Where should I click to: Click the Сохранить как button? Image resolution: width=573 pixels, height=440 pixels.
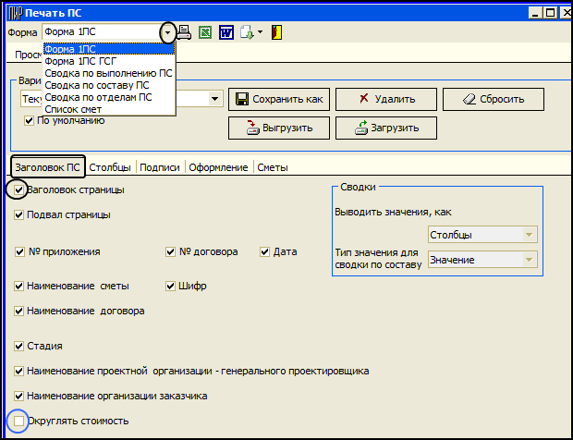(x=279, y=99)
